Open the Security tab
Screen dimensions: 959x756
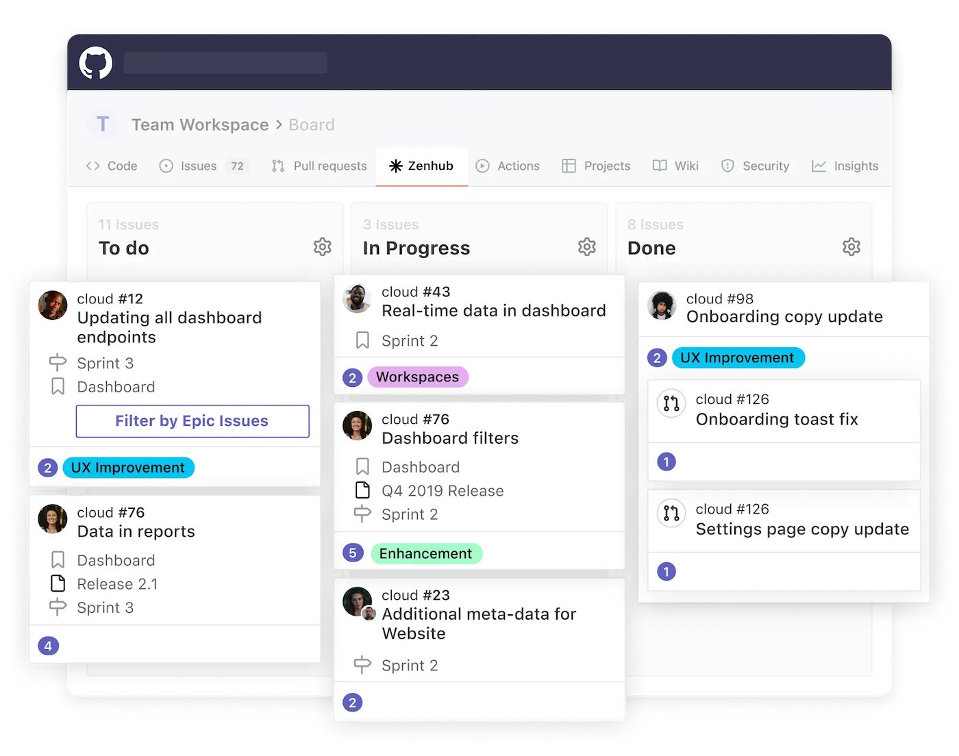click(755, 166)
